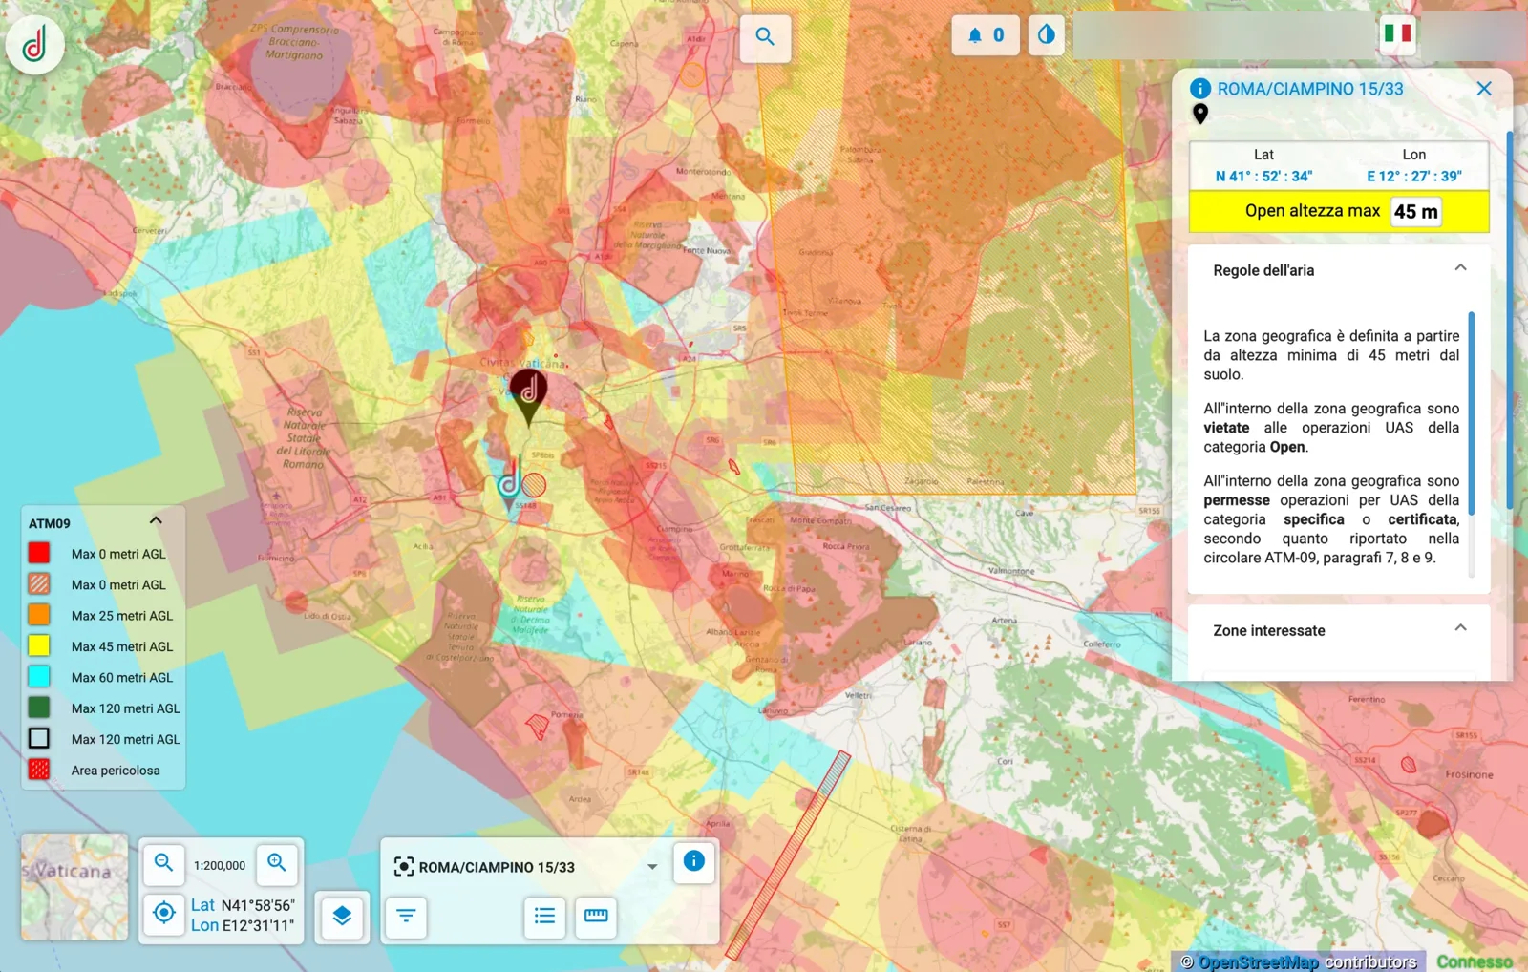Click the Connesso status label
The width and height of the screenshot is (1528, 972).
(x=1475, y=961)
